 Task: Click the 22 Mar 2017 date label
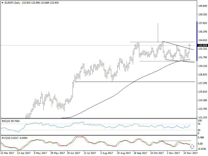(8, 153)
